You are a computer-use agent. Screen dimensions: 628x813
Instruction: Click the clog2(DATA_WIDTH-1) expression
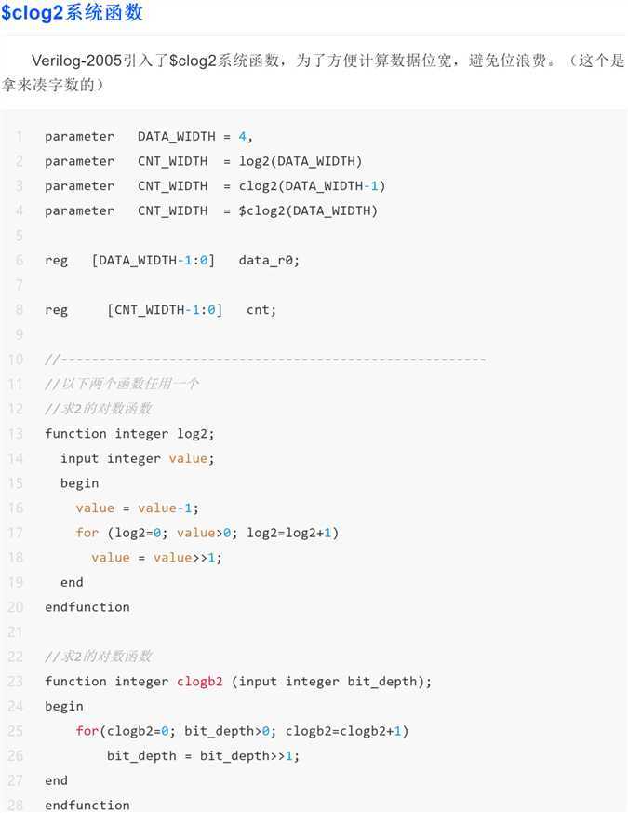(312, 185)
